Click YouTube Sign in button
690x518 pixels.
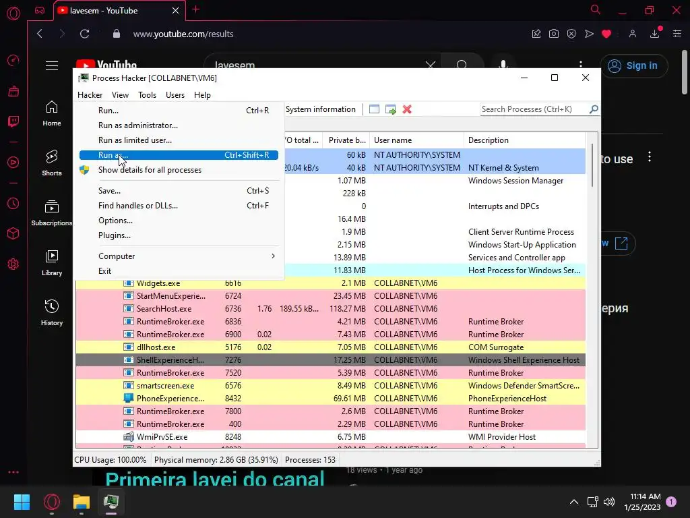(633, 65)
